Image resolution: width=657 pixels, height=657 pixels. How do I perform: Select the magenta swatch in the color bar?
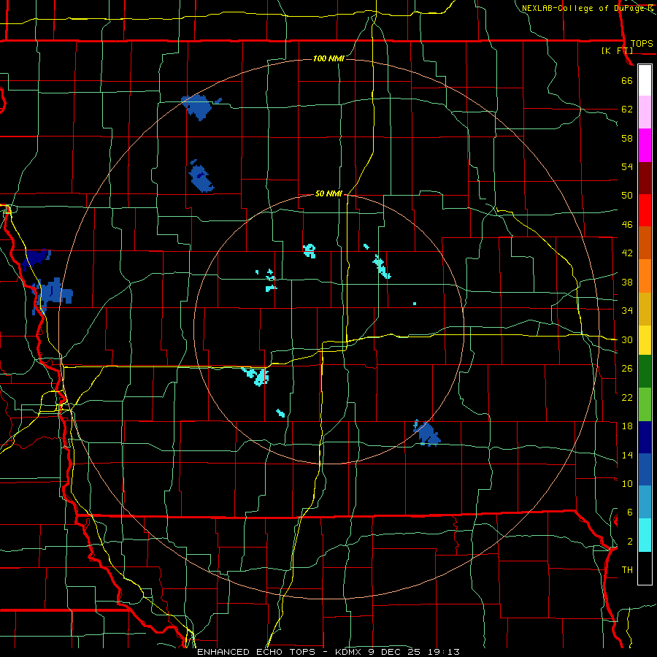click(x=645, y=145)
